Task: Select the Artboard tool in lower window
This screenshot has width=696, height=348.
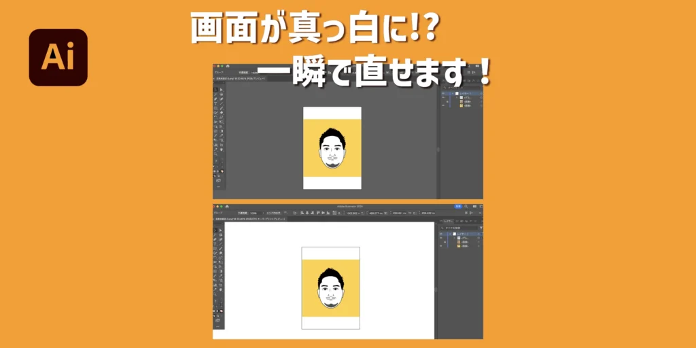Action: [x=221, y=285]
